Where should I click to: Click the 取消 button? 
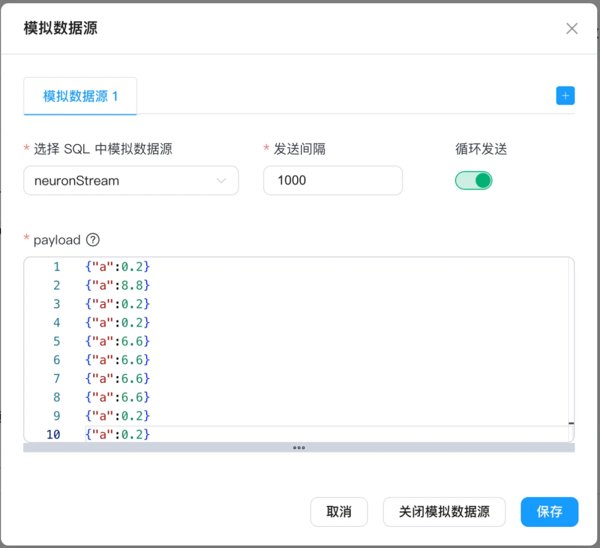(x=339, y=512)
